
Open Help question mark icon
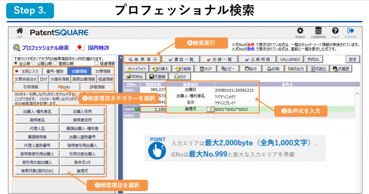[335, 31]
